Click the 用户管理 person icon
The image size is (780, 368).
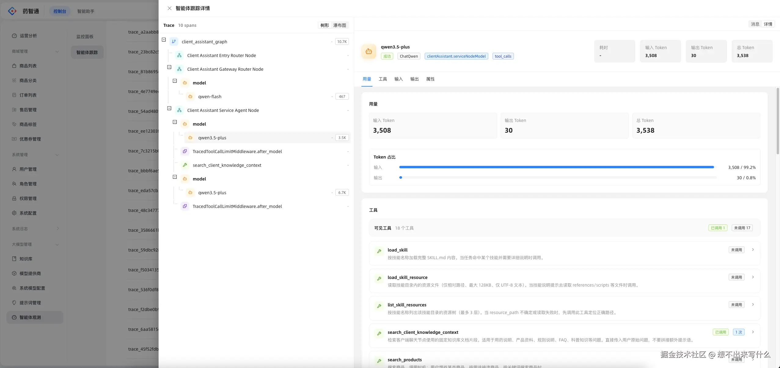(x=14, y=169)
